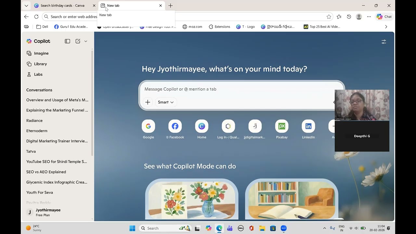This screenshot has width=416, height=234.
Task: Open Youth For Seva conversation
Action: pos(40,192)
